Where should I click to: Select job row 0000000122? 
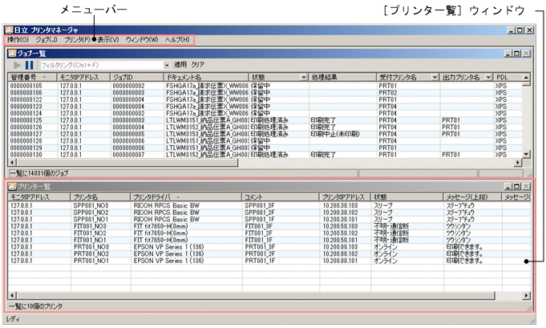(265, 99)
